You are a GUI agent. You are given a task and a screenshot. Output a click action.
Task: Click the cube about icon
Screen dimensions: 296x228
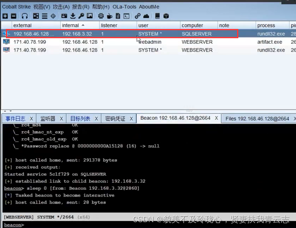[166, 16]
